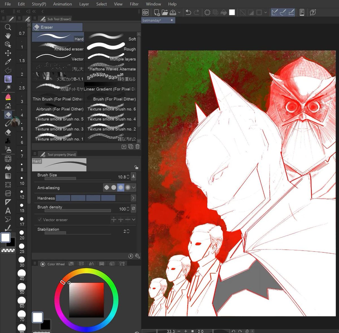Open file with folder icon
Viewport: 339px width, 333px height.
165,12
